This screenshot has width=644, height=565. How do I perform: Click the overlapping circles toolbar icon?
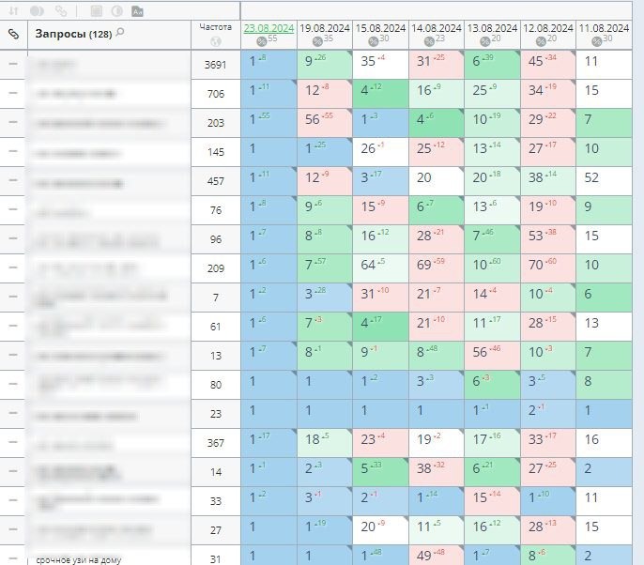(38, 11)
